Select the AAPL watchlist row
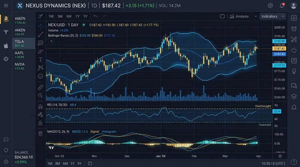This screenshot has height=167, width=300. (24, 55)
